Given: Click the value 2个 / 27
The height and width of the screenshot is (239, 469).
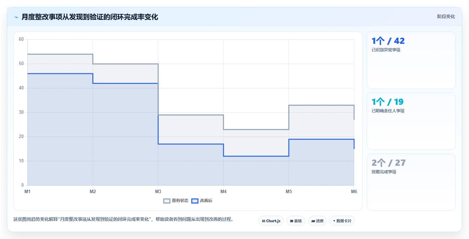Looking at the screenshot, I should point(389,163).
